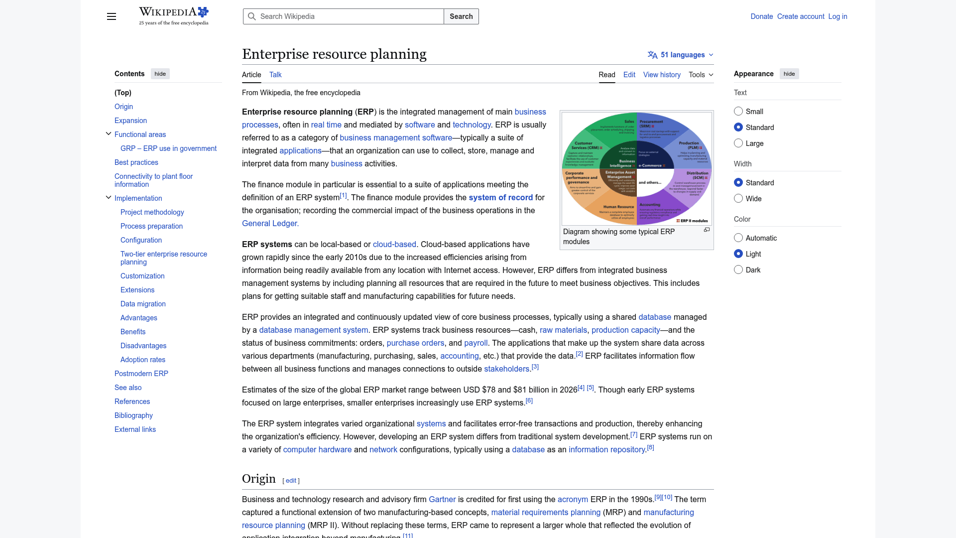Open the View history tab

tap(662, 75)
